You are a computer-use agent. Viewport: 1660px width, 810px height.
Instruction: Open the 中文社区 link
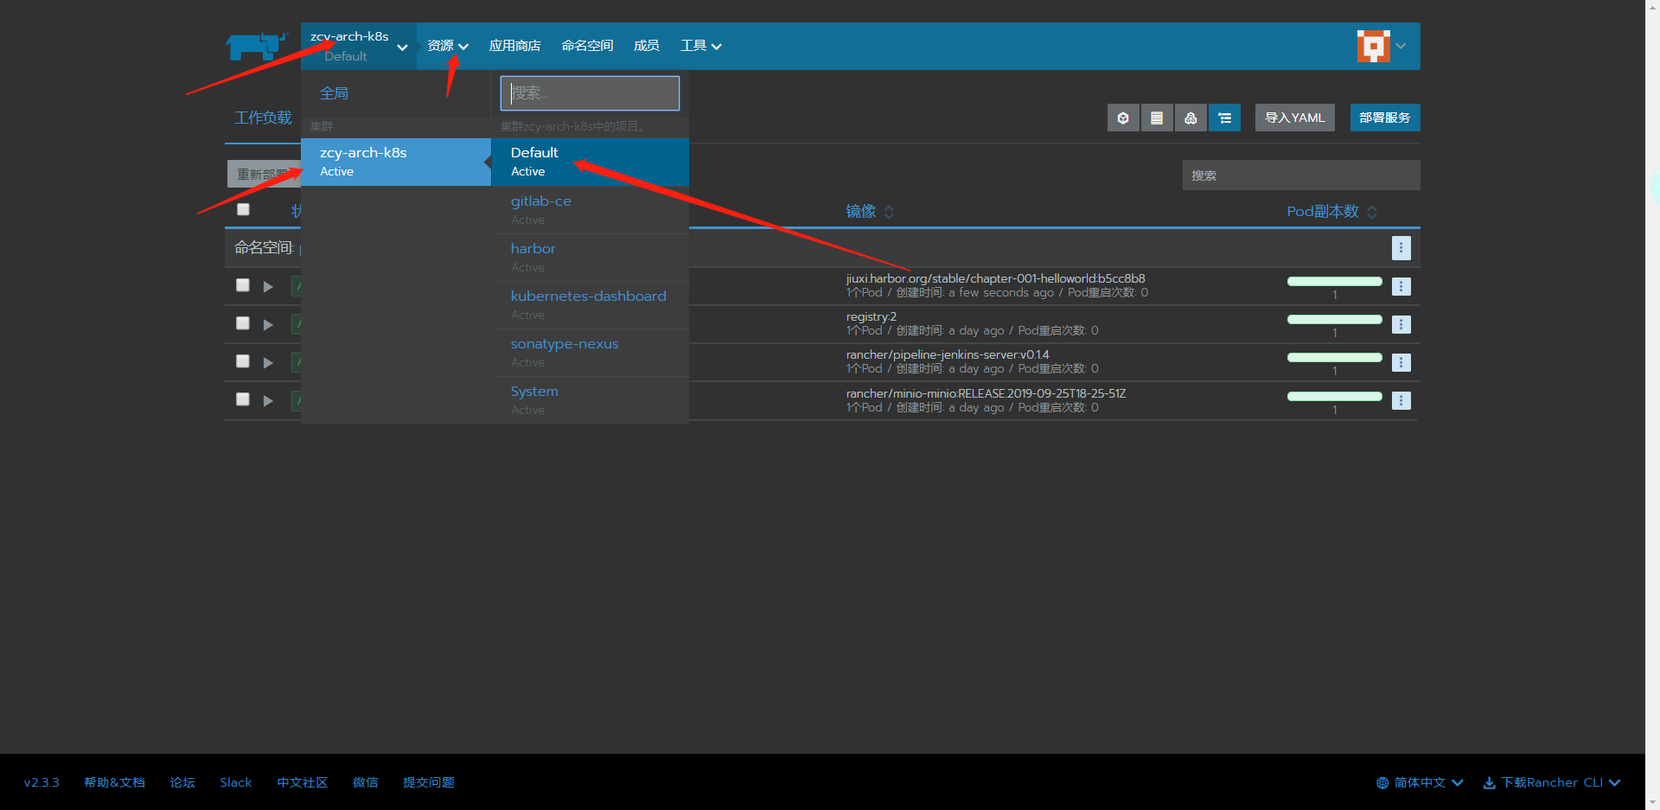tap(303, 782)
